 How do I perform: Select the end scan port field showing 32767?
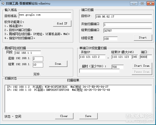[127, 31]
